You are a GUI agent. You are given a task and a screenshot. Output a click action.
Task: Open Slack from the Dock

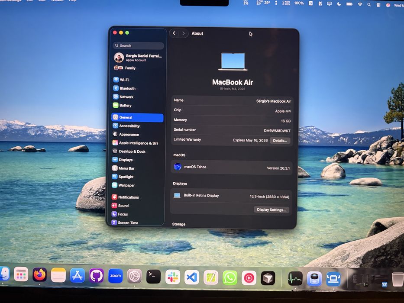[x=173, y=277]
